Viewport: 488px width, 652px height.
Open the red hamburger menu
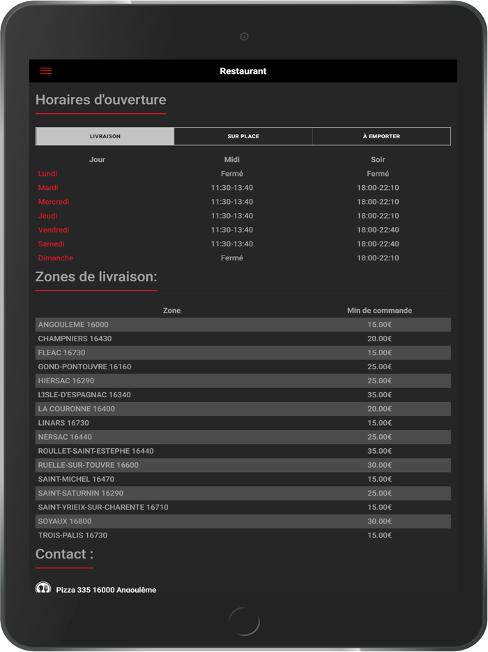coord(46,71)
